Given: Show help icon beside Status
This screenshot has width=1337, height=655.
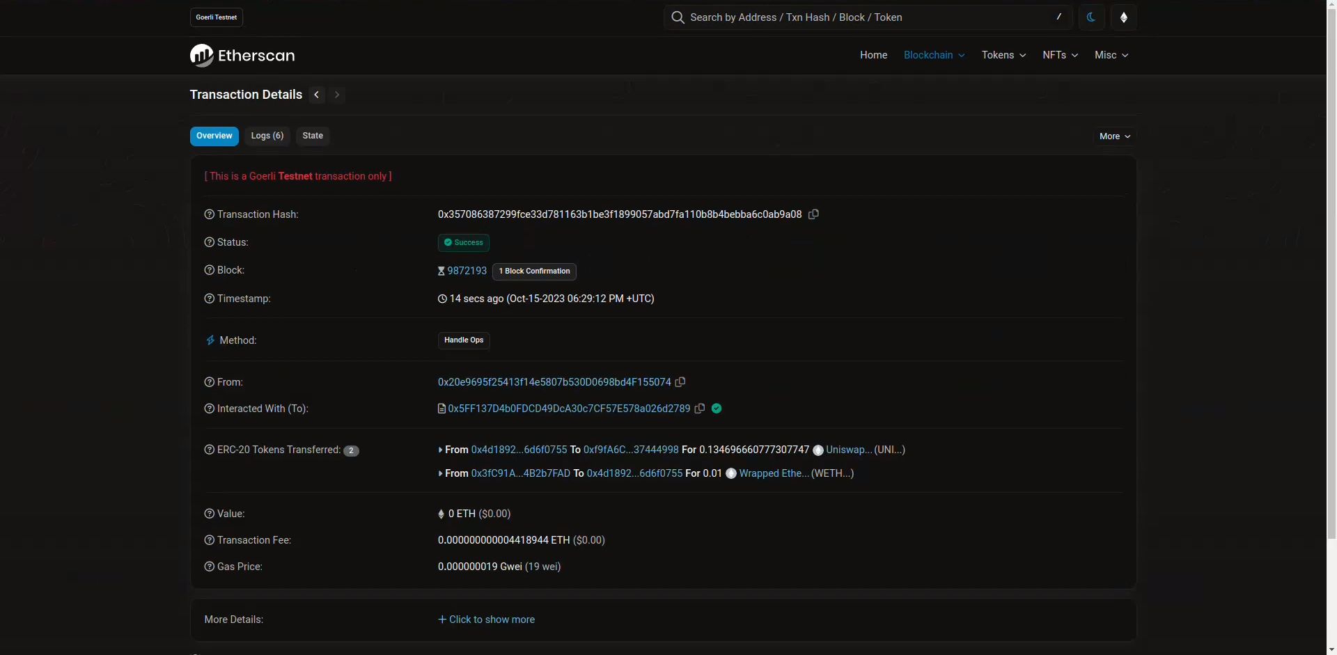Looking at the screenshot, I should pyautogui.click(x=209, y=242).
